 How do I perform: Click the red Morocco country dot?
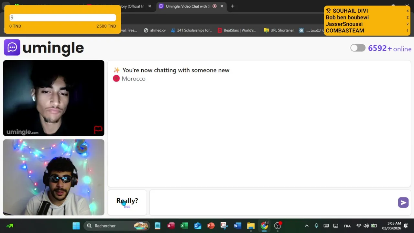(116, 78)
